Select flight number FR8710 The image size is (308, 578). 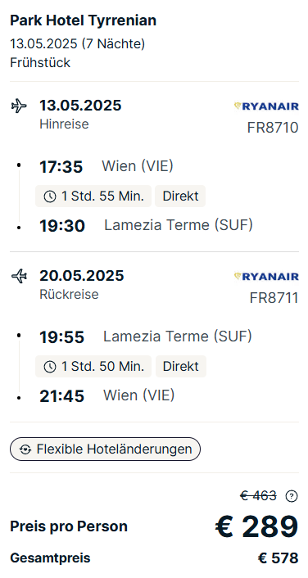[x=273, y=128]
